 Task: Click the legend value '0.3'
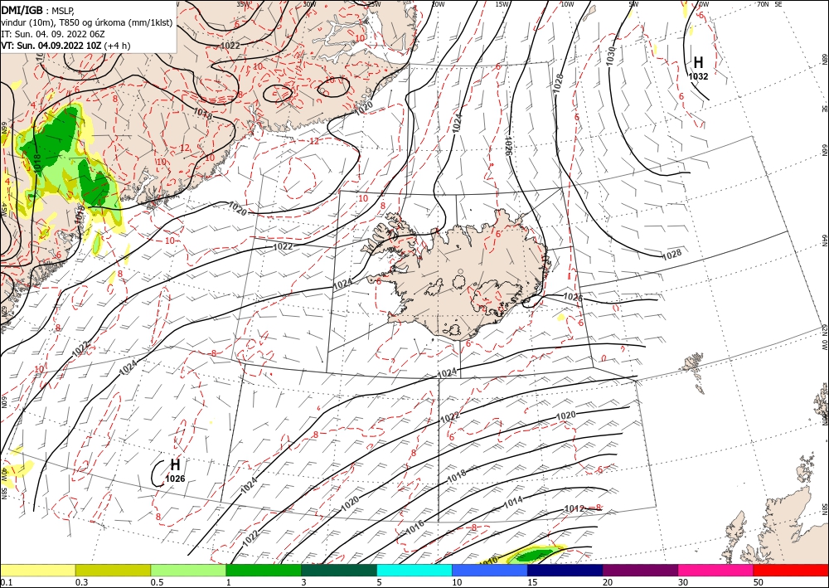tap(81, 582)
